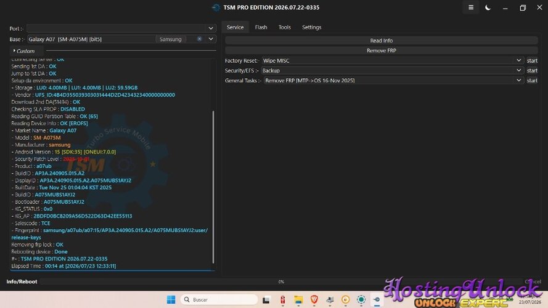This screenshot has height=308, width=548.
Task: Open the Windows Start menu
Action: (171, 299)
